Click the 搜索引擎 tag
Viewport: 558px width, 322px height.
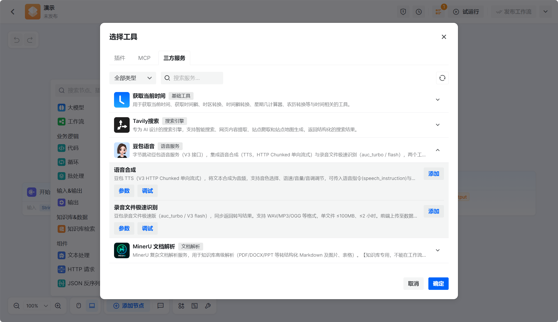tap(175, 121)
